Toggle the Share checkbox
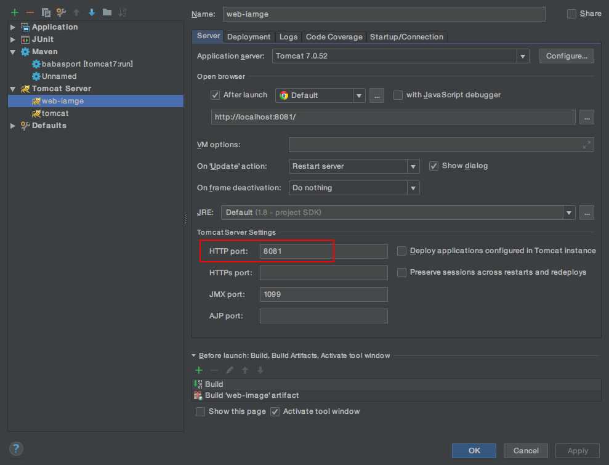 (x=571, y=14)
